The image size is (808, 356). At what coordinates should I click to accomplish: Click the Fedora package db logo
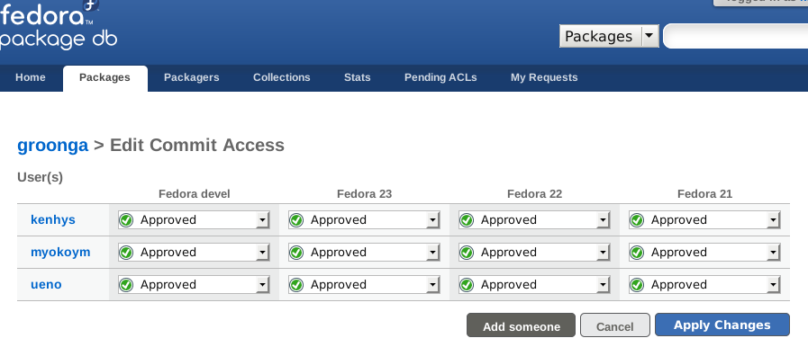pos(59,24)
